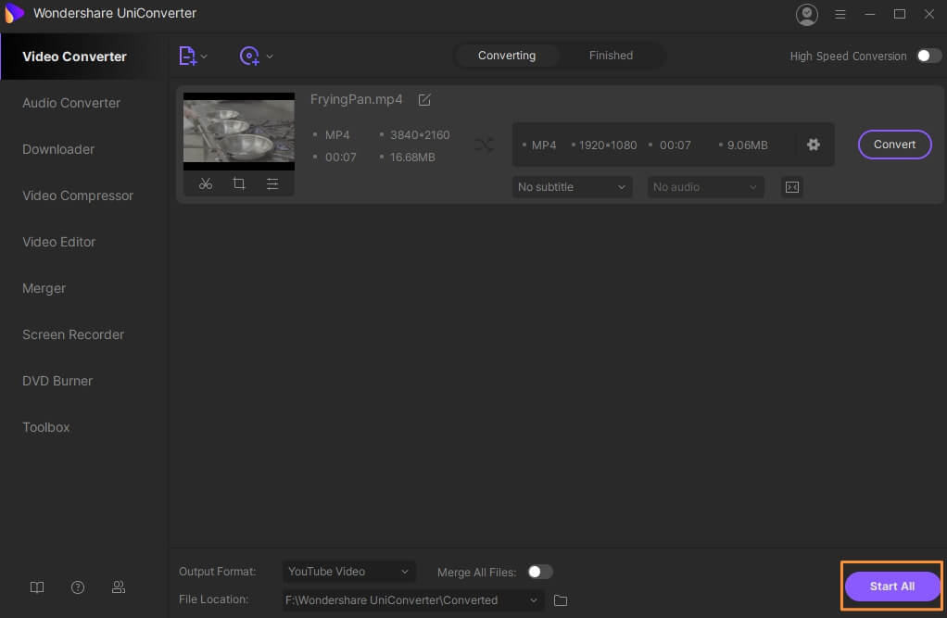Click the user account profile icon

coord(806,14)
